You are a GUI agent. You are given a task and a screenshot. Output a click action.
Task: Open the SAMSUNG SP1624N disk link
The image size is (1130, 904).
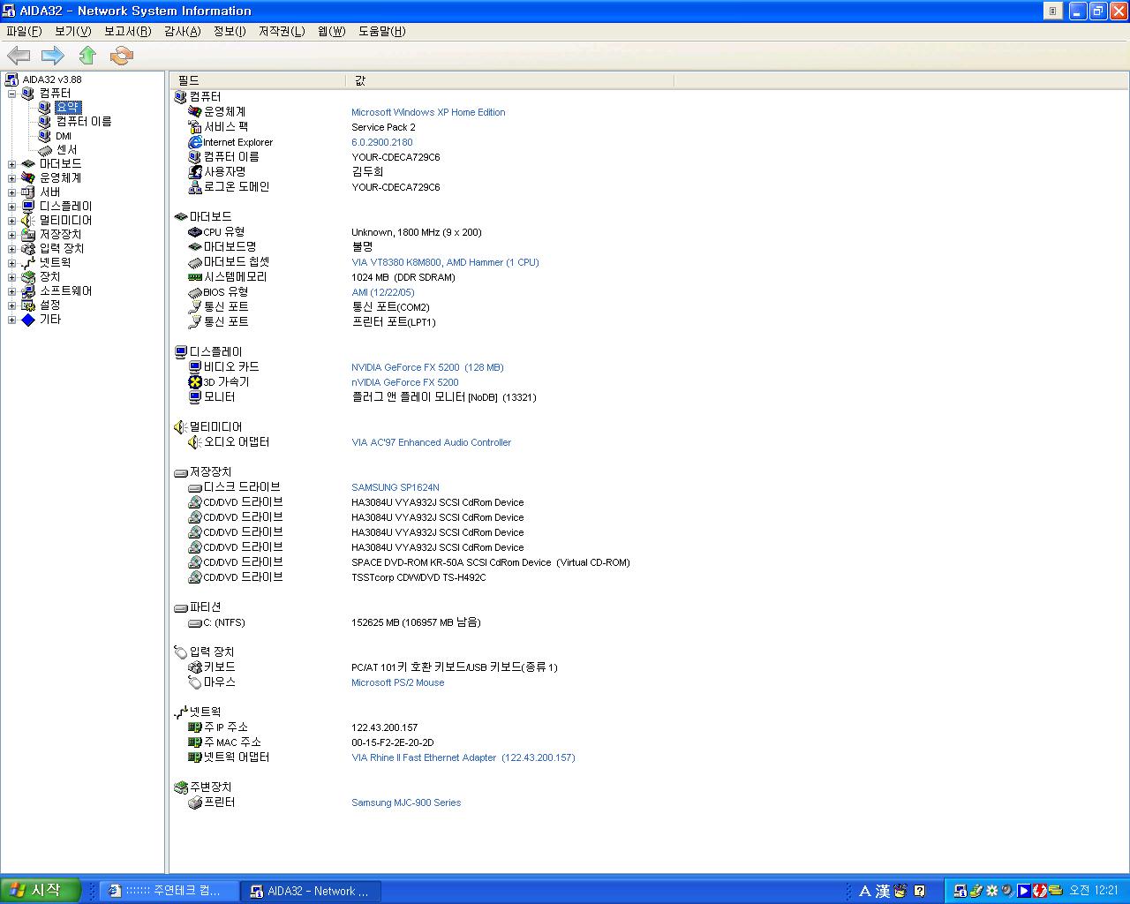395,487
